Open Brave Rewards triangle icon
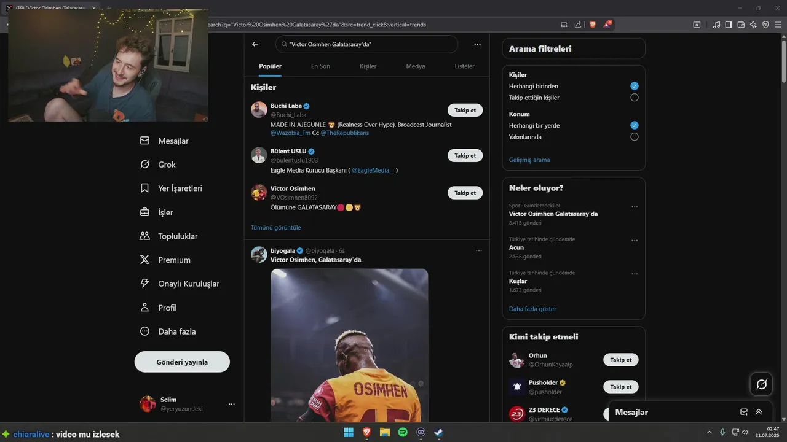 point(607,25)
